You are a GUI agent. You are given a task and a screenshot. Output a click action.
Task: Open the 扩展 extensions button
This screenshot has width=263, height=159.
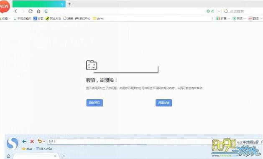pos(222,18)
